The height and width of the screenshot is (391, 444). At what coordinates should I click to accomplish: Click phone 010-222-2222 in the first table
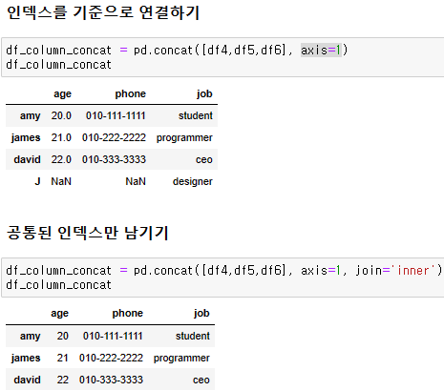(114, 137)
